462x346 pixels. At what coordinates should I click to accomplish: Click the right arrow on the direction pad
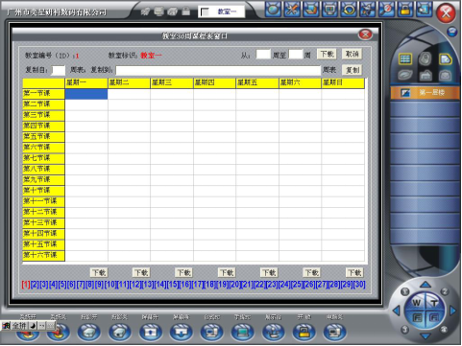click(x=452, y=310)
